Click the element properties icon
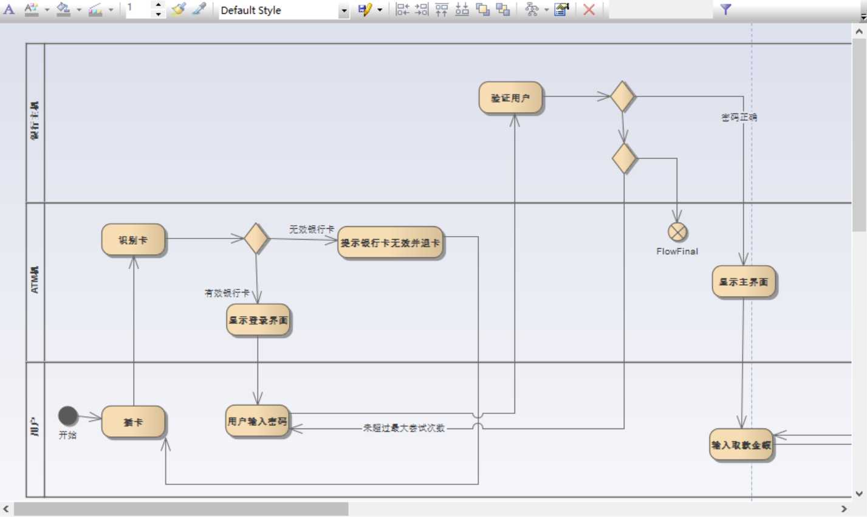The image size is (867, 517). click(561, 9)
